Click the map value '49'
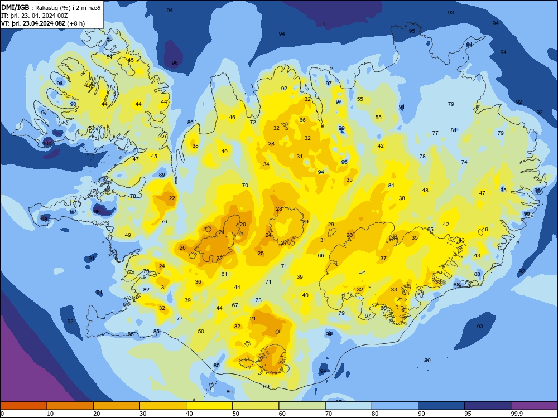558x418 pixels. click(x=128, y=235)
